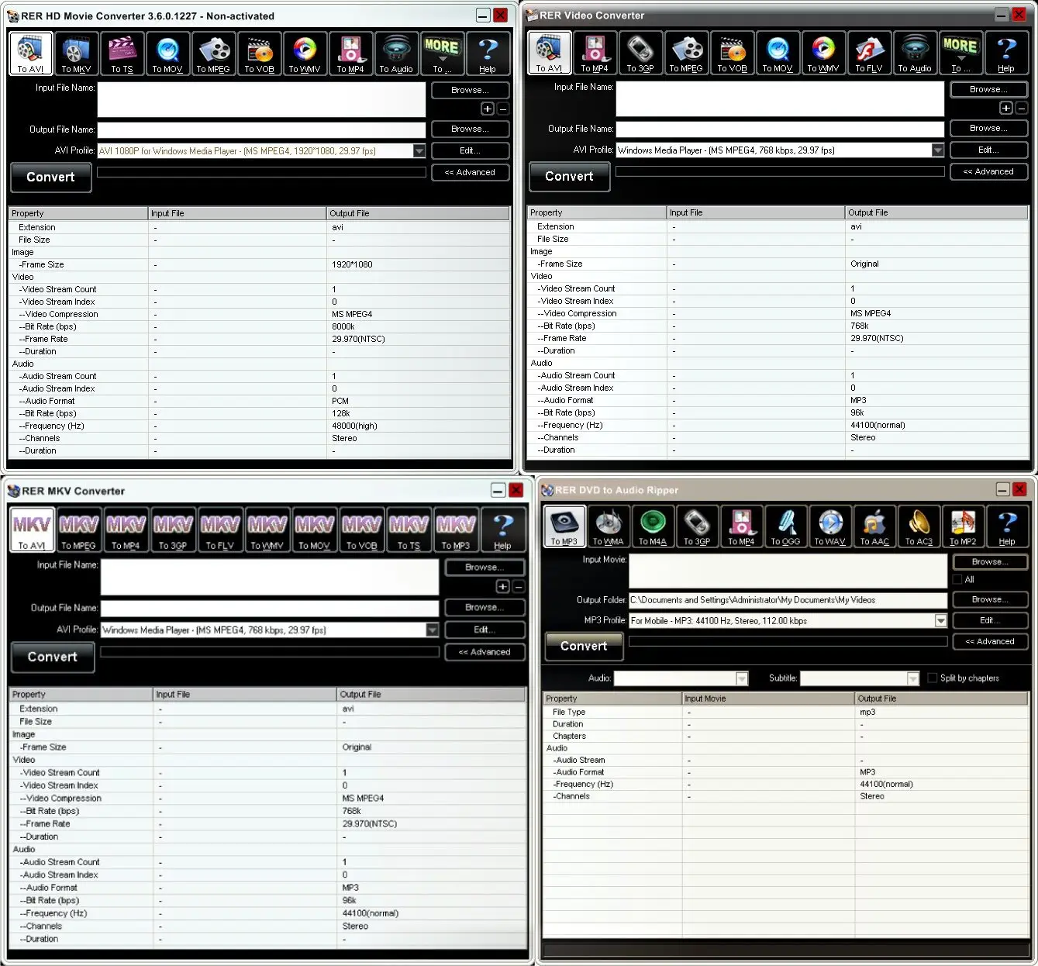Select Video Compression row in HD Movie Converter

pos(260,314)
